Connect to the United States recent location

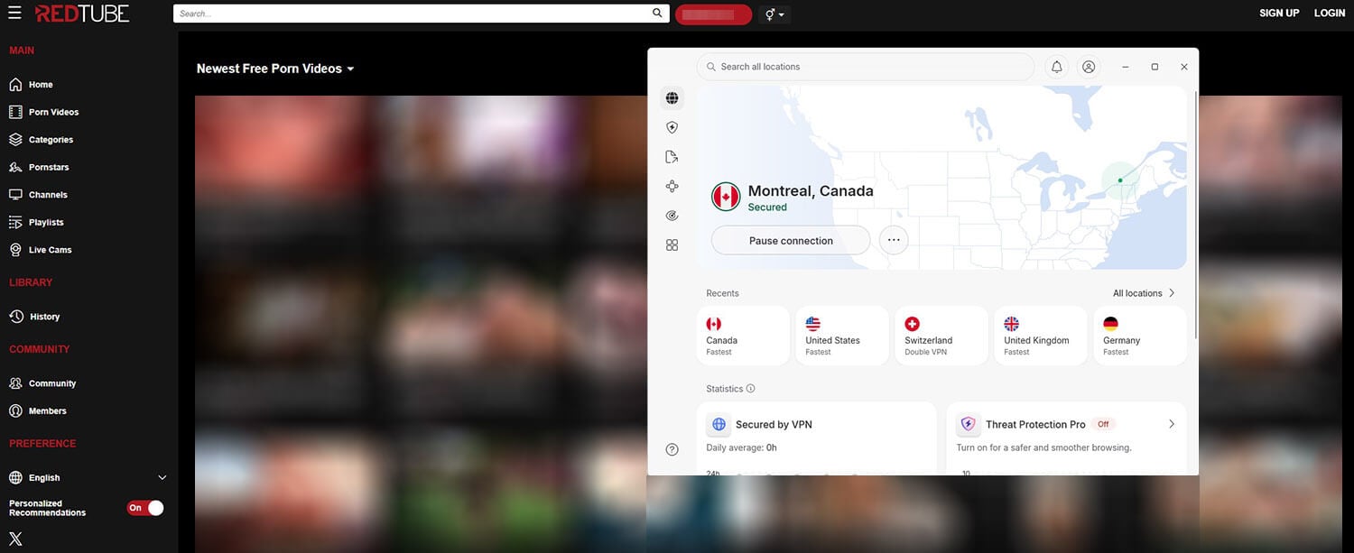click(842, 336)
